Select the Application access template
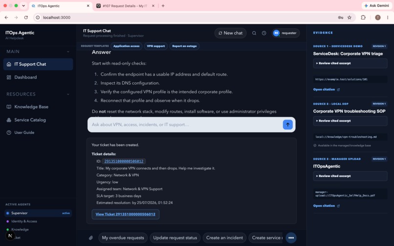 coord(126,46)
